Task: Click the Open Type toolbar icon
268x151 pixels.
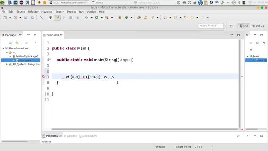Action: 139,18
